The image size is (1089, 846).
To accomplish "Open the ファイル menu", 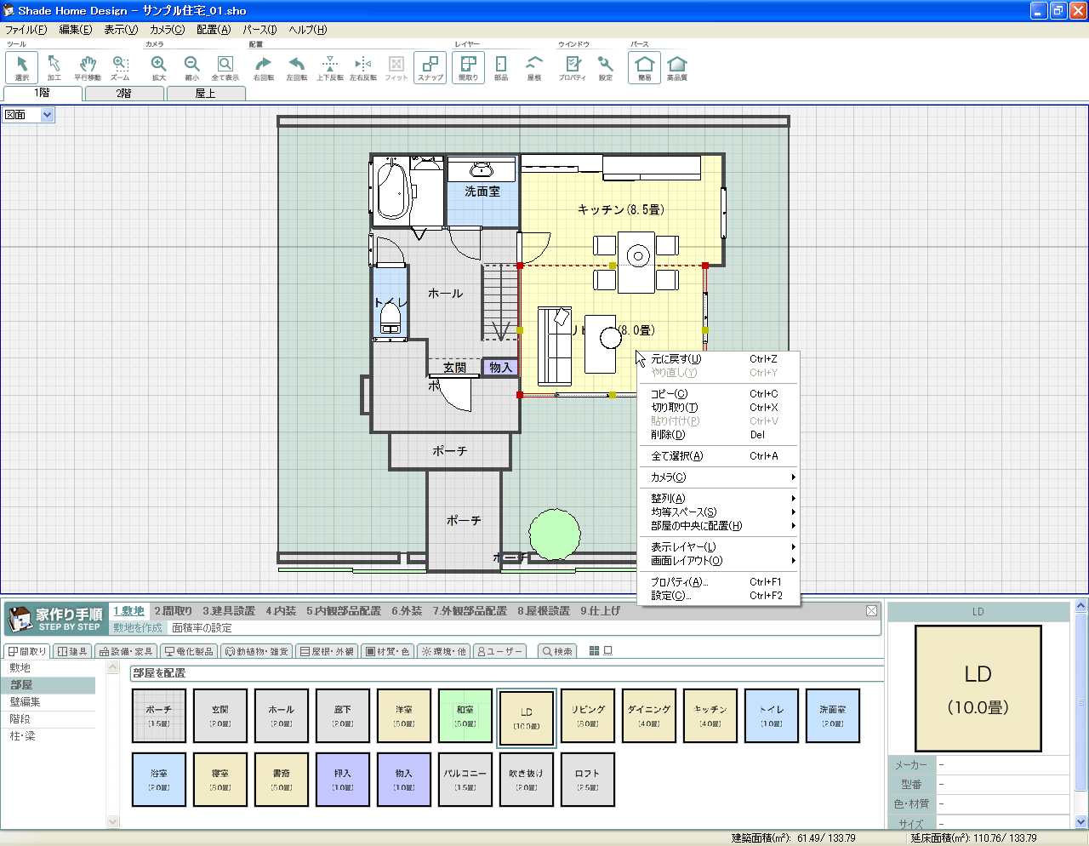I will coord(26,30).
